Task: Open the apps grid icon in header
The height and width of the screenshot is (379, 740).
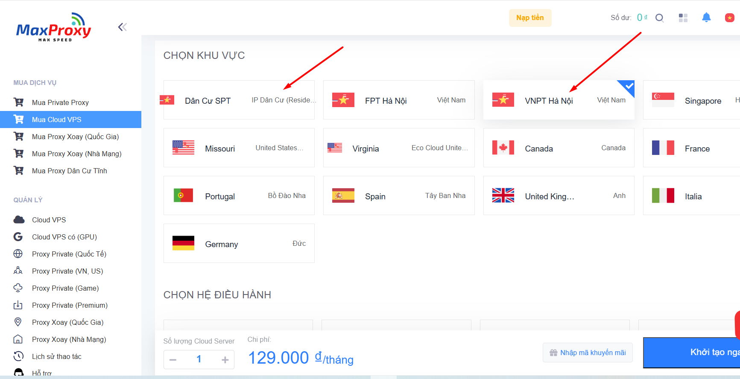Action: (x=683, y=18)
